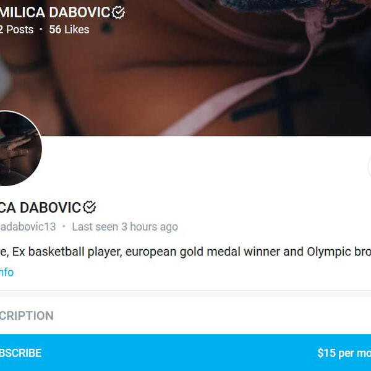This screenshot has height=371, width=371.
Task: Open the profile cover photo
Action: pyautogui.click(x=185, y=67)
